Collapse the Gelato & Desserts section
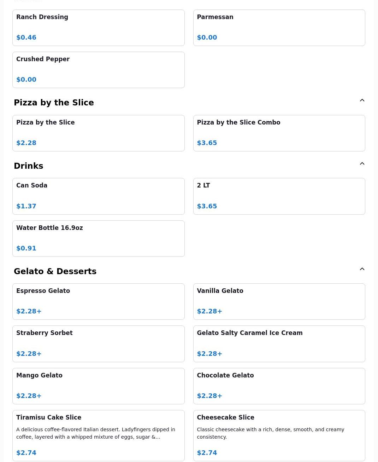Screen dimensions: 378x462 click(362, 269)
